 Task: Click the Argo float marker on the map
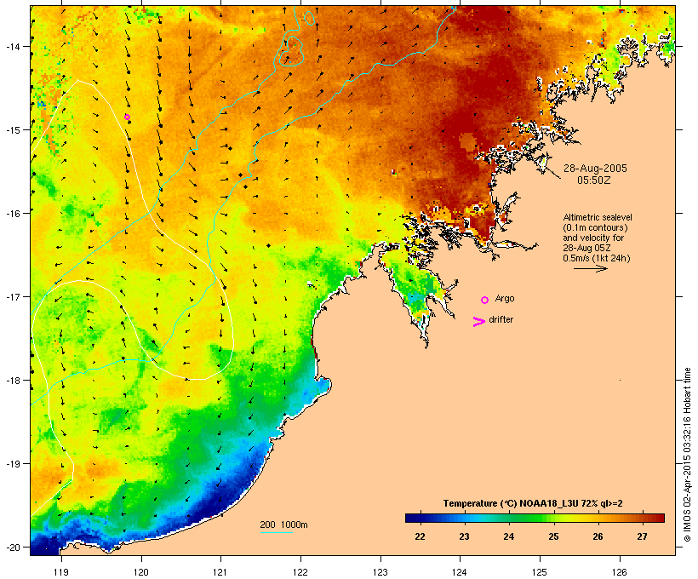pos(128,118)
